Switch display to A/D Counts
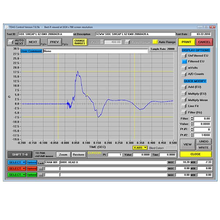This screenshot has height=220, width=220. coord(184,74)
